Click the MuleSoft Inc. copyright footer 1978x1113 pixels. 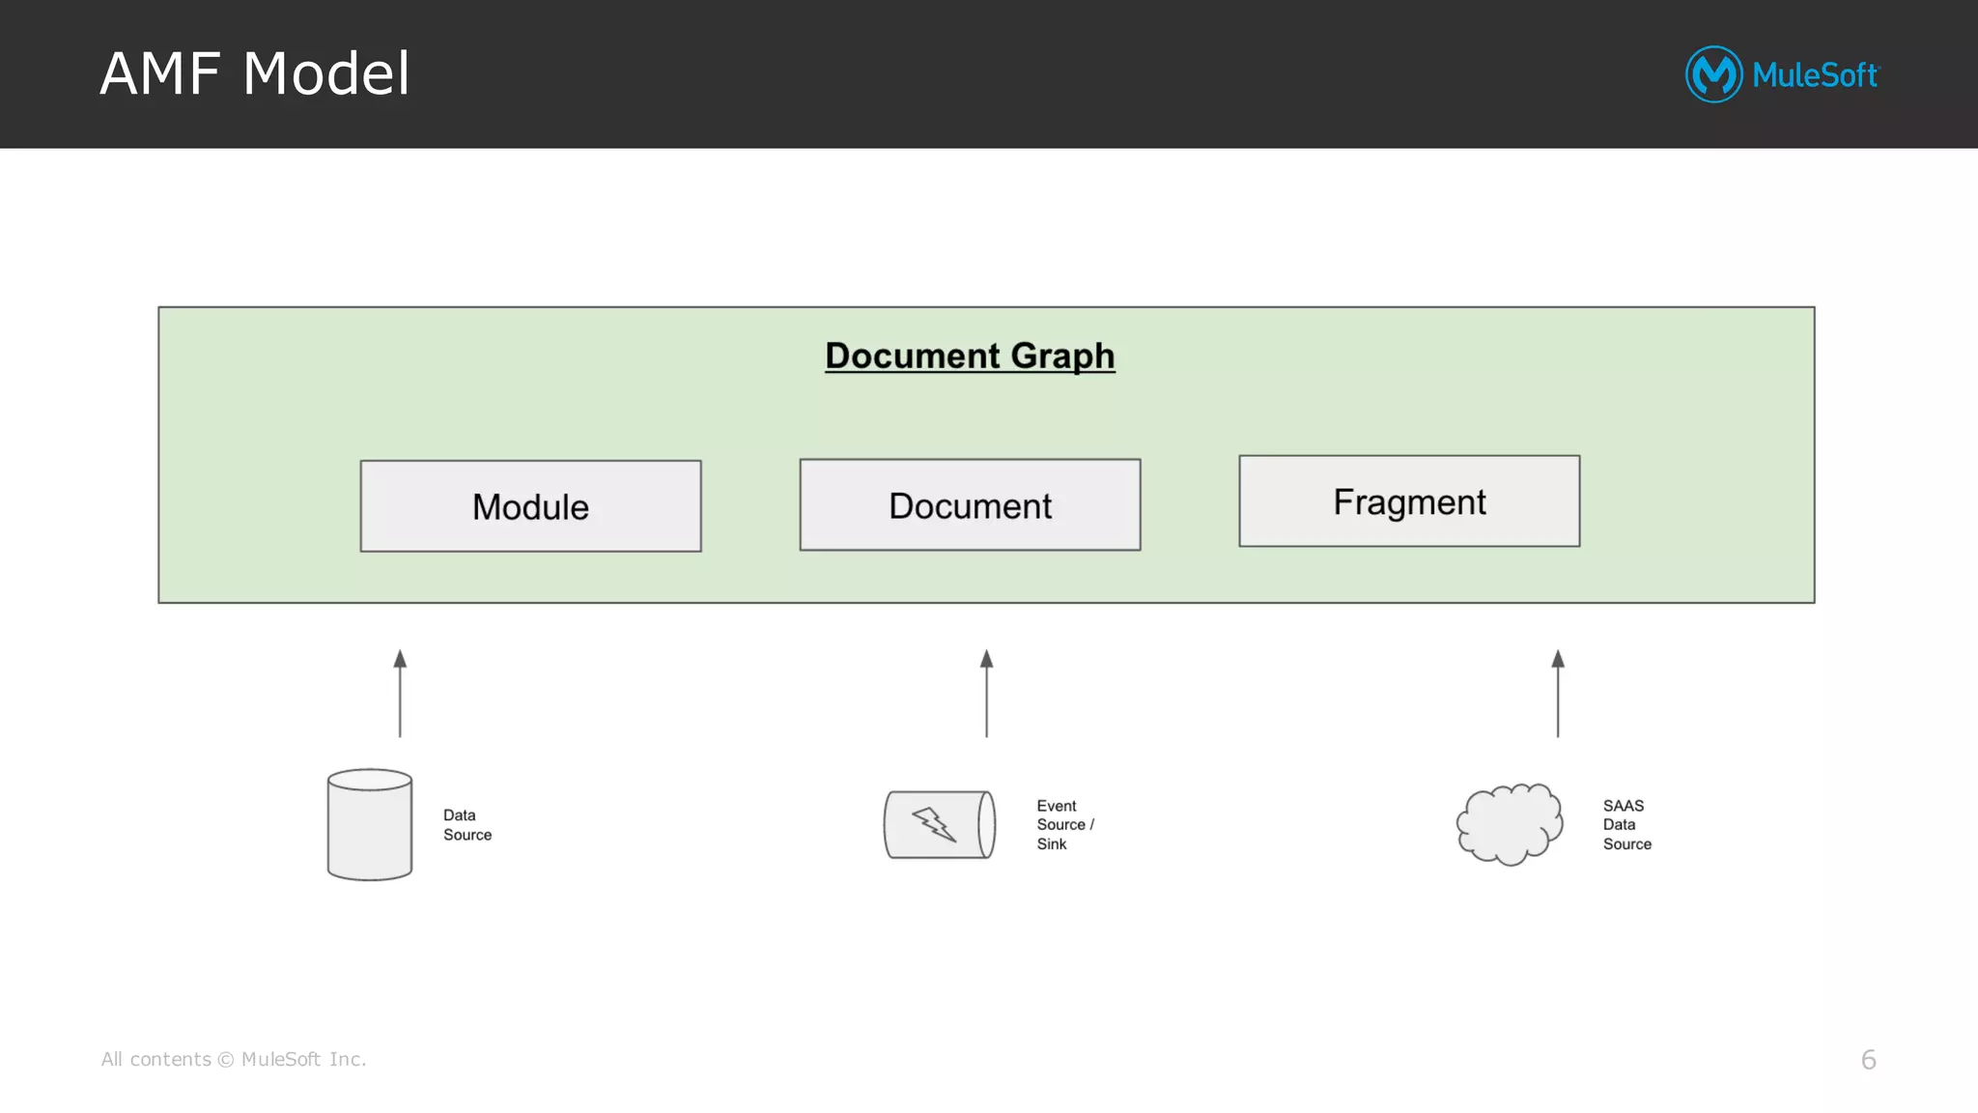[x=234, y=1059]
